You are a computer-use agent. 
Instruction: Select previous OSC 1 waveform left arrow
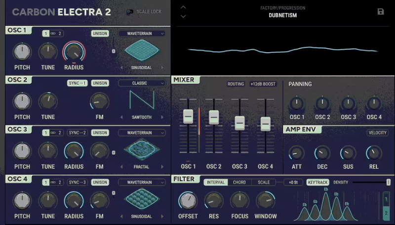[x=121, y=67]
